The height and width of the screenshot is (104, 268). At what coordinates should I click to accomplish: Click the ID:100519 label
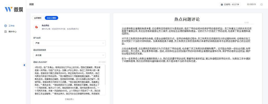coord(251,4)
